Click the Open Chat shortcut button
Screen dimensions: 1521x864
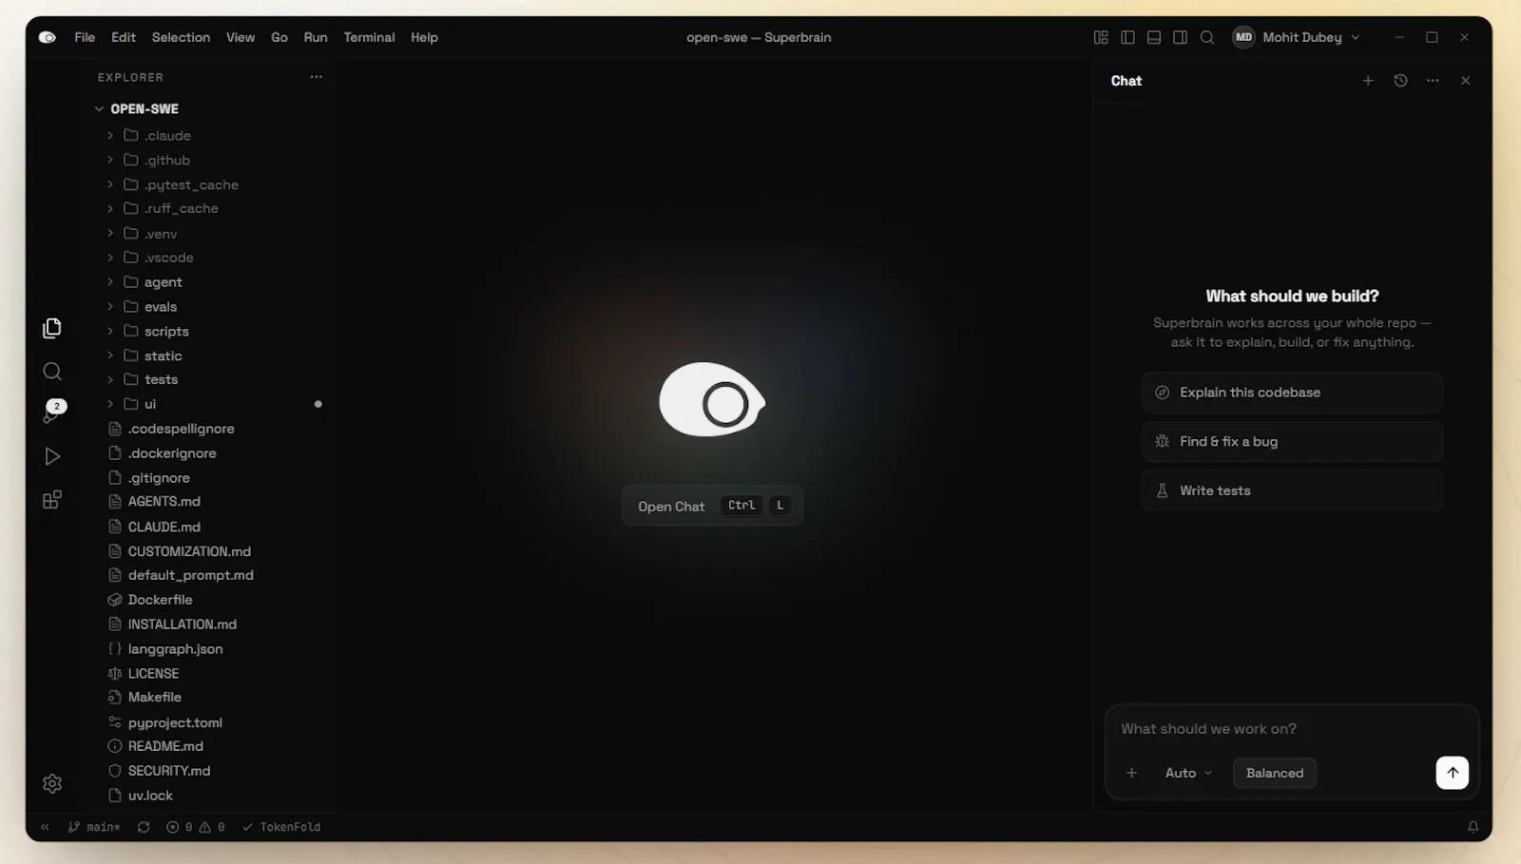(x=712, y=506)
